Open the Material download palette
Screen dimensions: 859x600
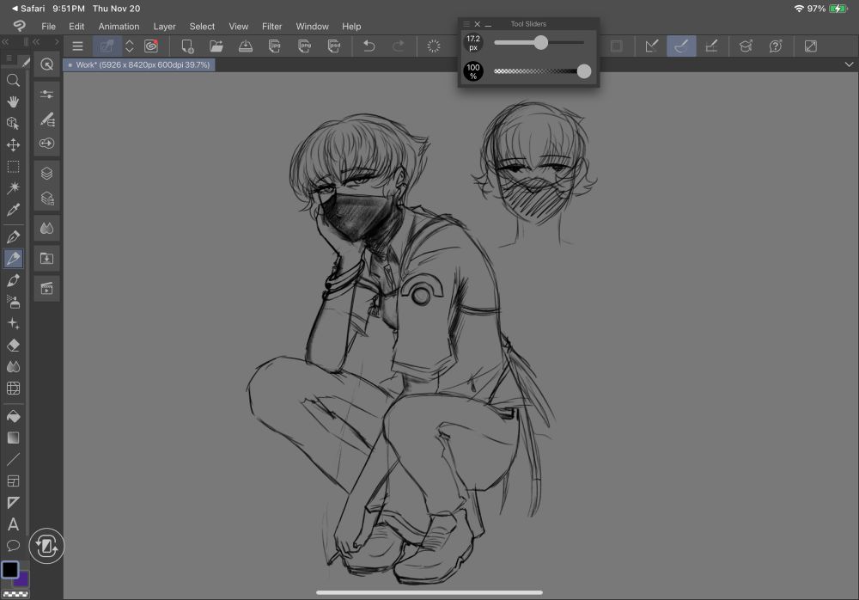(x=46, y=259)
